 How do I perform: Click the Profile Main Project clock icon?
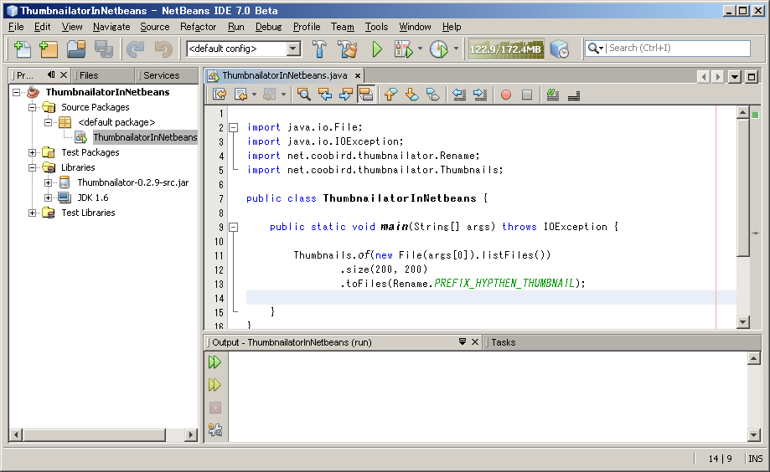438,49
